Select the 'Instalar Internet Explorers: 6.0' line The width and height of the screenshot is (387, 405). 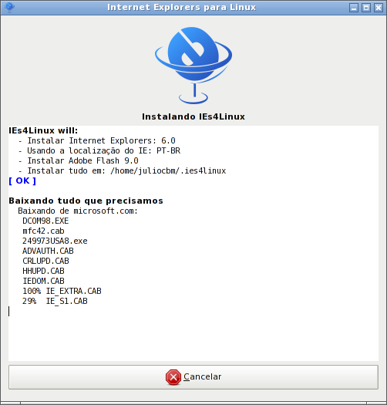(x=97, y=140)
